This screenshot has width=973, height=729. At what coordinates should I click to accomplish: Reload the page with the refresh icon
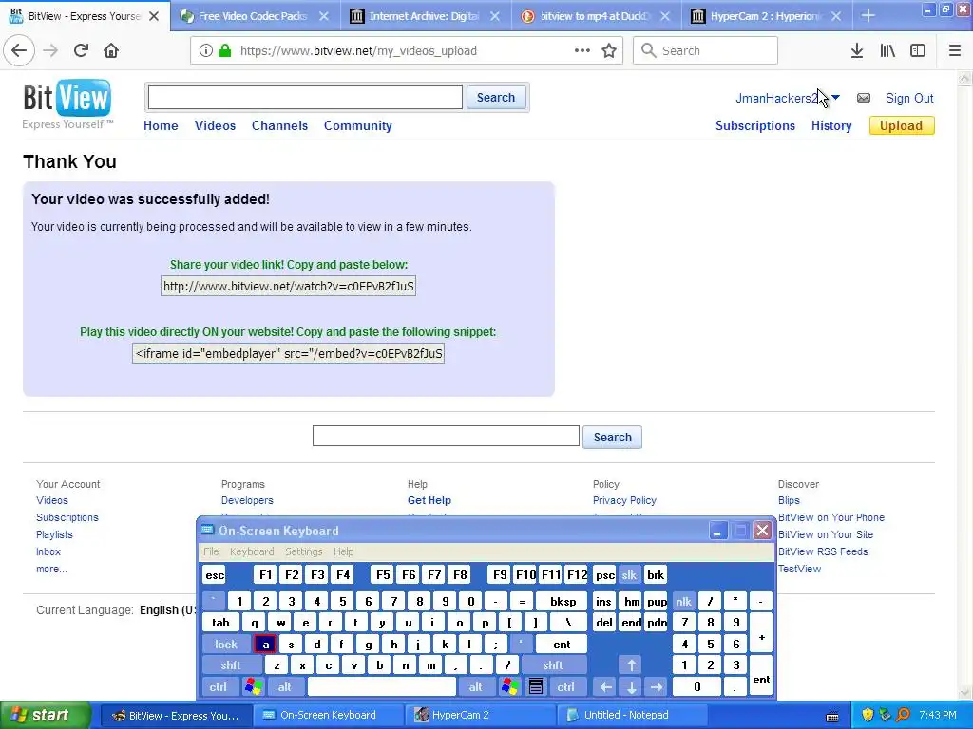coord(81,51)
